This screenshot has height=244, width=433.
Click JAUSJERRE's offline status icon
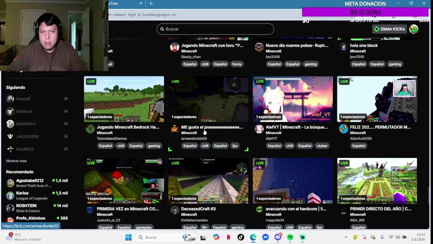[66, 136]
